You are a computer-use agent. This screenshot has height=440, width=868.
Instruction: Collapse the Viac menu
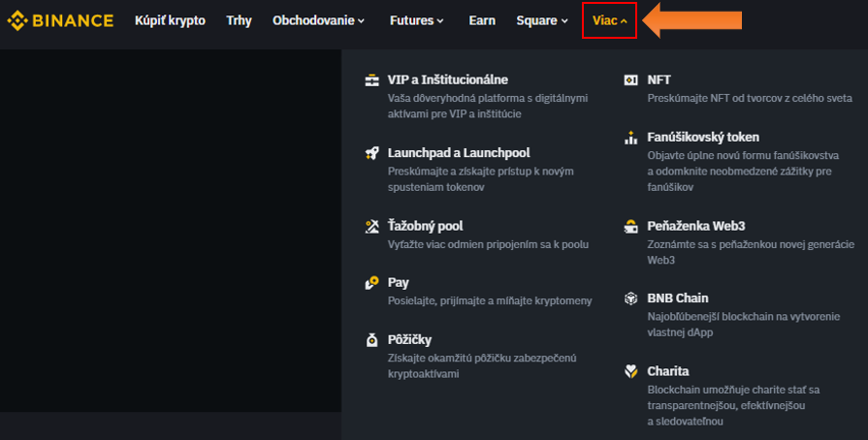pyautogui.click(x=609, y=20)
